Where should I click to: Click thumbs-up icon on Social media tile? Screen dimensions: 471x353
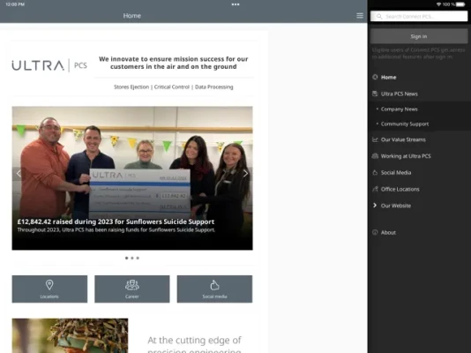coord(214,285)
